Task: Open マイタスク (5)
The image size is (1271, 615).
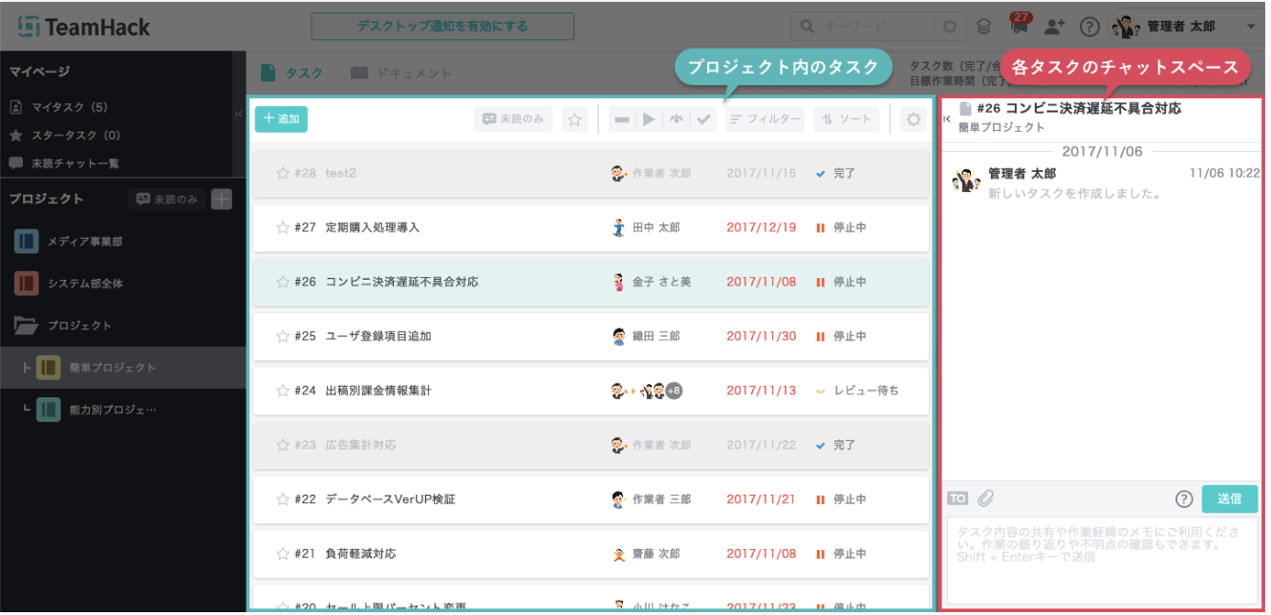Action: click(x=58, y=107)
